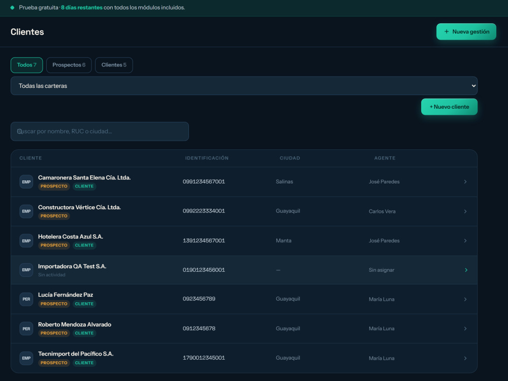Screen dimensions: 508x381
Task: Click the Camaronera Santa Elena Cía. Ltda. name
Action: [84, 177]
